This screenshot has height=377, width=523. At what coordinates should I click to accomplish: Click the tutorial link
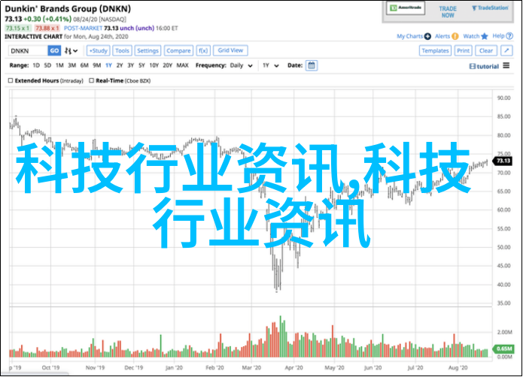click(x=488, y=66)
